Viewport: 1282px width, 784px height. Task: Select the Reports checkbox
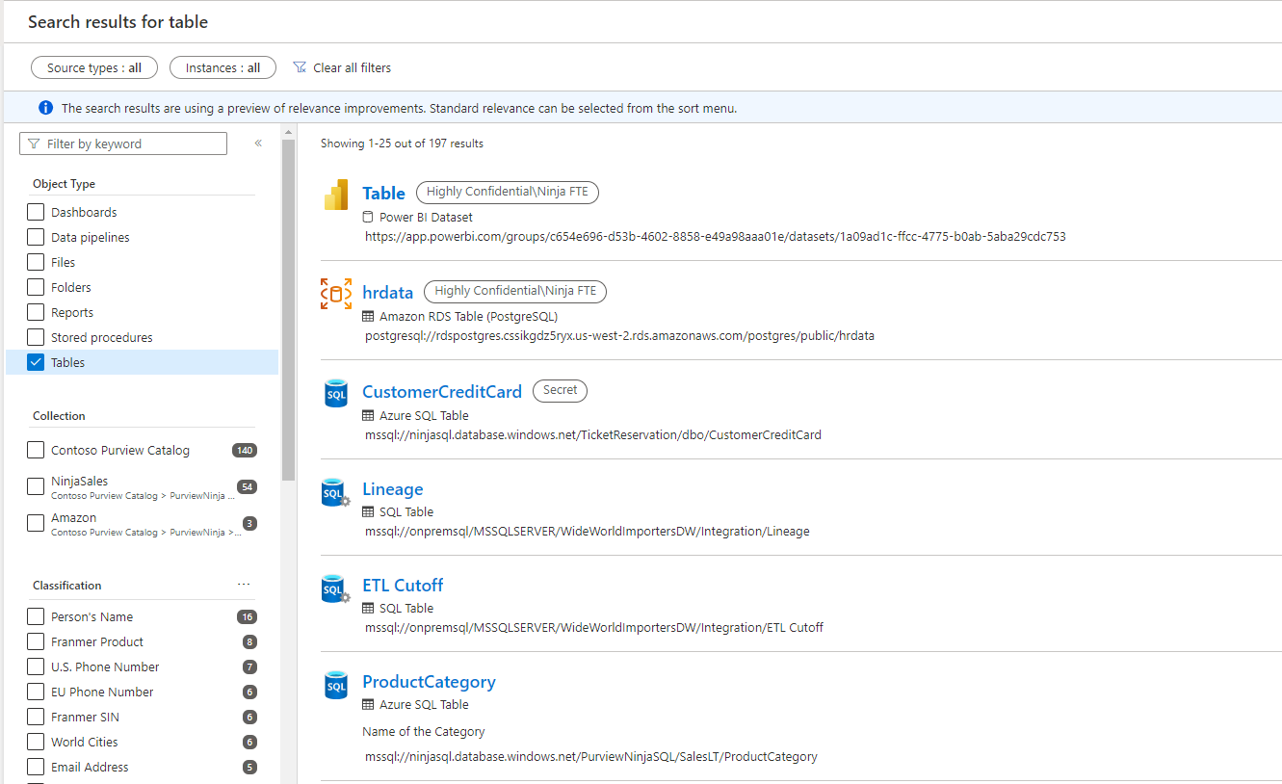pyautogui.click(x=36, y=312)
